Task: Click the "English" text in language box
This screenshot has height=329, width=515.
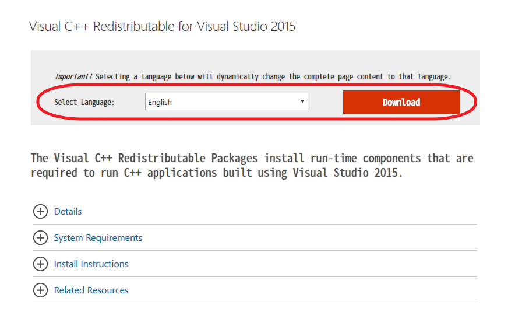Action: [160, 103]
